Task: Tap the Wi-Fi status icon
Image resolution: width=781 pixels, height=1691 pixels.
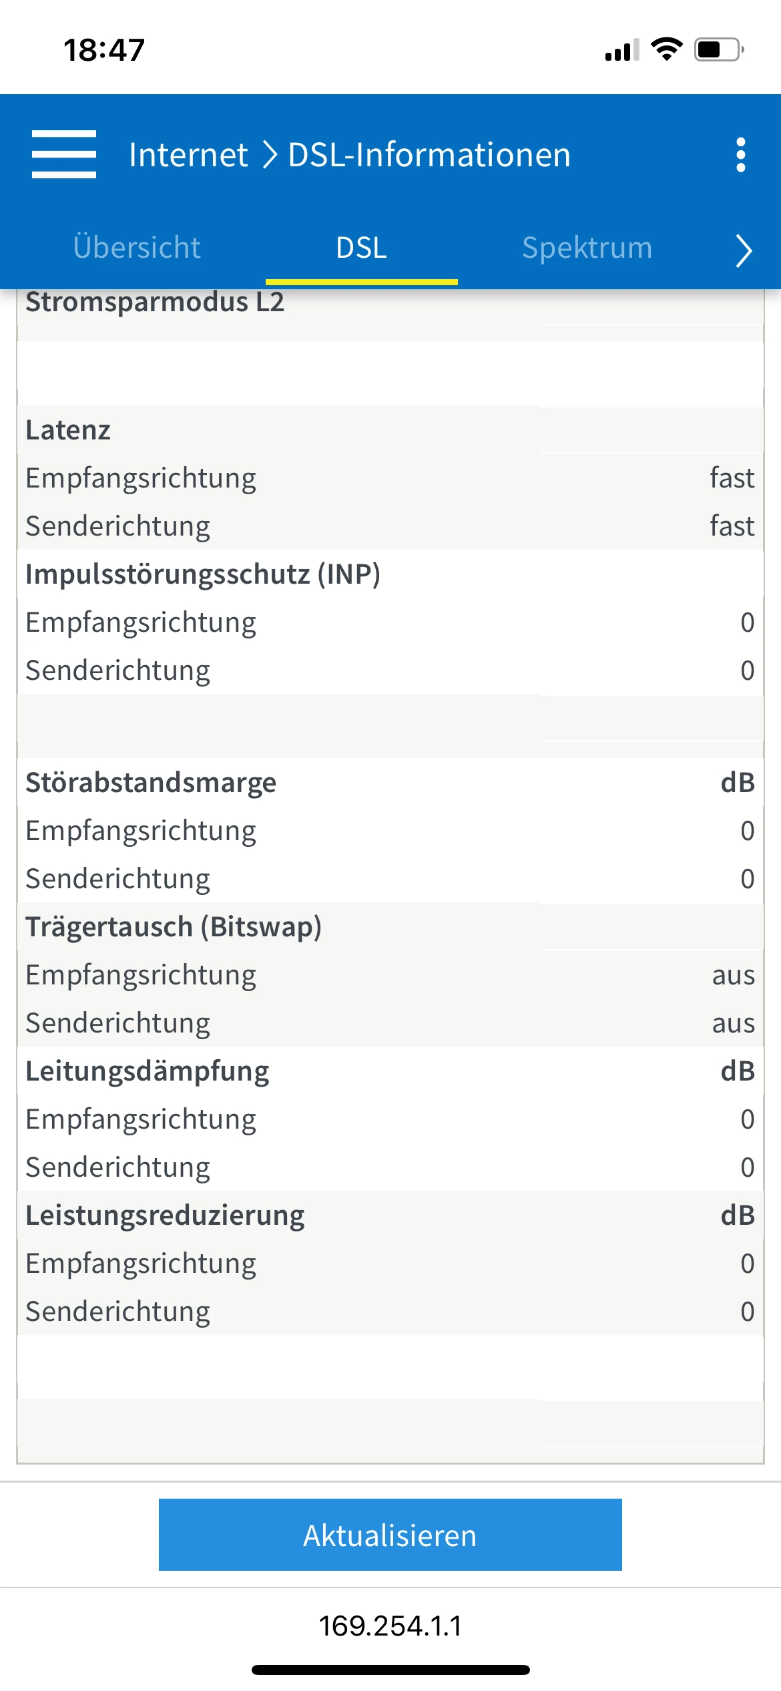Action: coord(666,49)
